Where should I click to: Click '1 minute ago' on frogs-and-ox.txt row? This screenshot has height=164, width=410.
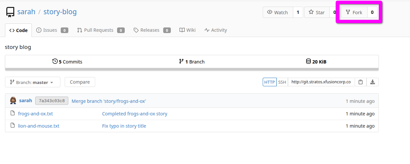360,114
